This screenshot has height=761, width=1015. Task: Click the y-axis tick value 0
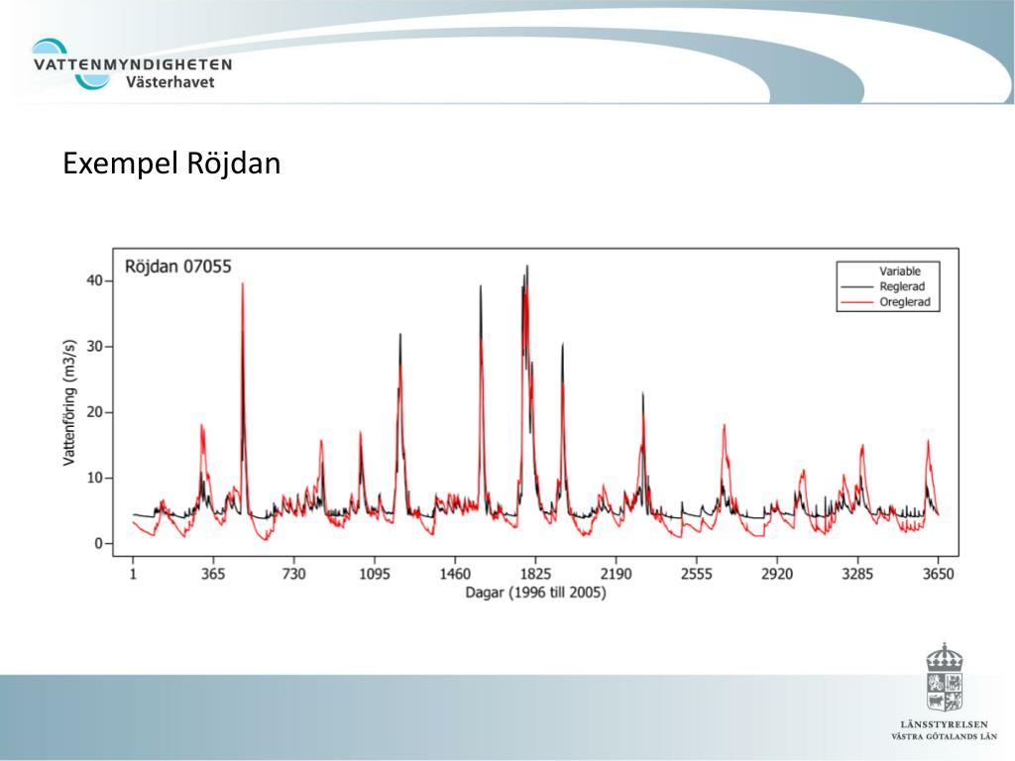pyautogui.click(x=98, y=544)
